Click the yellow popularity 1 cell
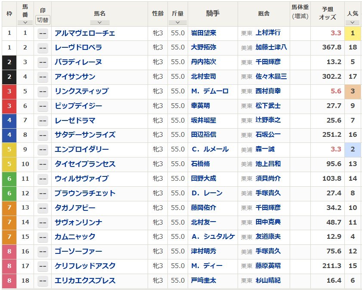 coord(353,33)
